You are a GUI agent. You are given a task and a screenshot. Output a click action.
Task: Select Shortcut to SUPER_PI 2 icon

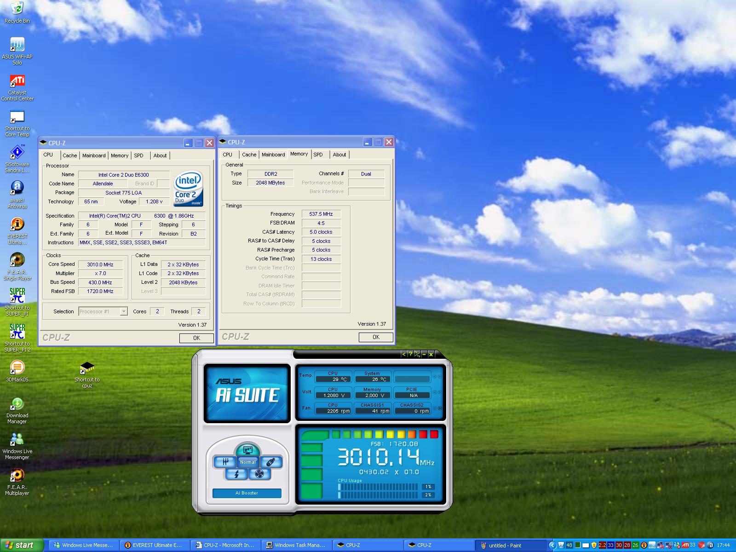tap(17, 338)
